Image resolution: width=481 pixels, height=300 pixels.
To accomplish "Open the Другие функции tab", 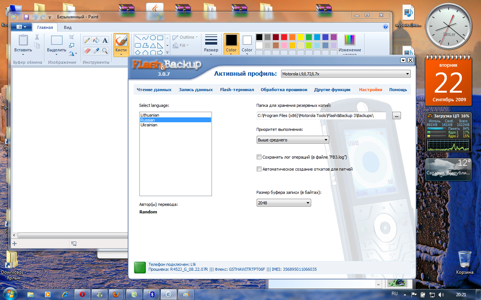I will coord(333,90).
